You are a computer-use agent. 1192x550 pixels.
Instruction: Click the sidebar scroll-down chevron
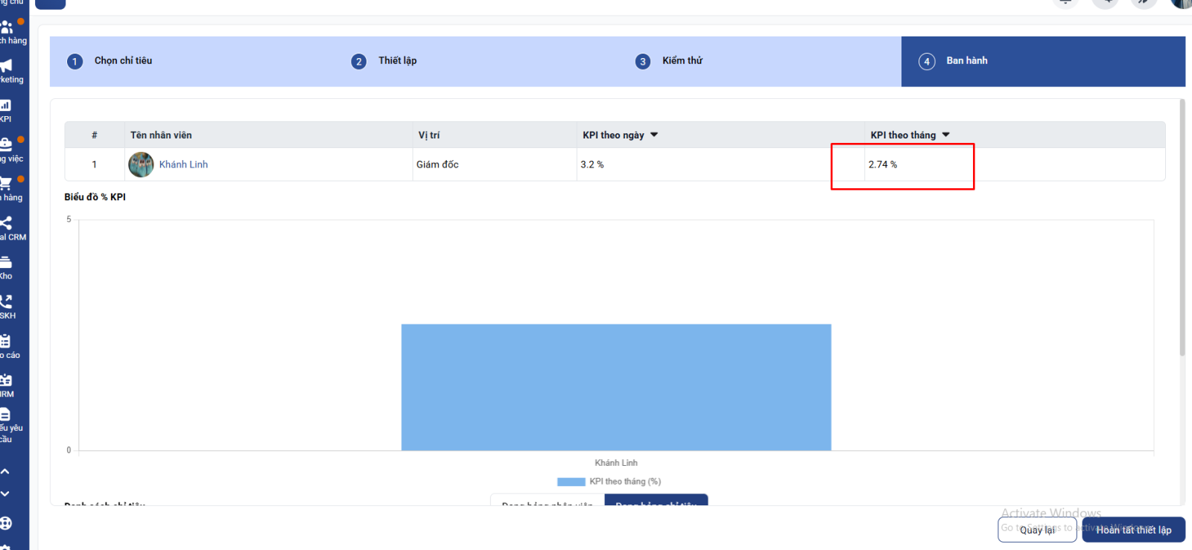[5, 493]
